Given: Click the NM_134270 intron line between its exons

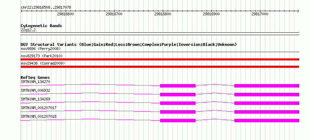Looking at the screenshot, I should (215, 84).
